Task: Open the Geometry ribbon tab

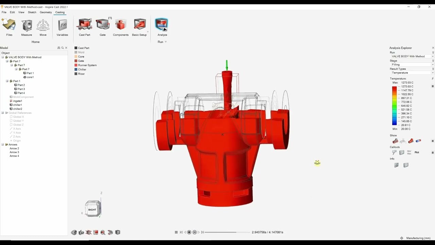Action: (46, 12)
